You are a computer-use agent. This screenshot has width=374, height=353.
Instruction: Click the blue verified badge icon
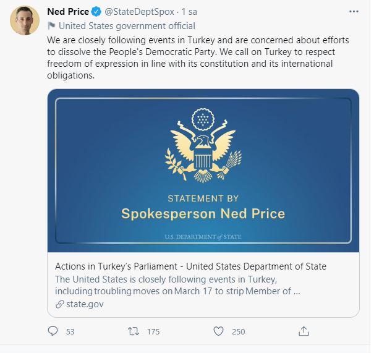(96, 12)
